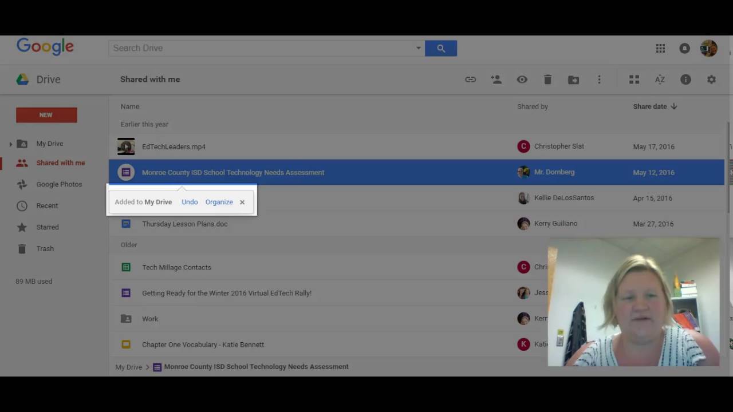Click the red NEW button
Viewport: 733px width, 412px height.
(46, 115)
